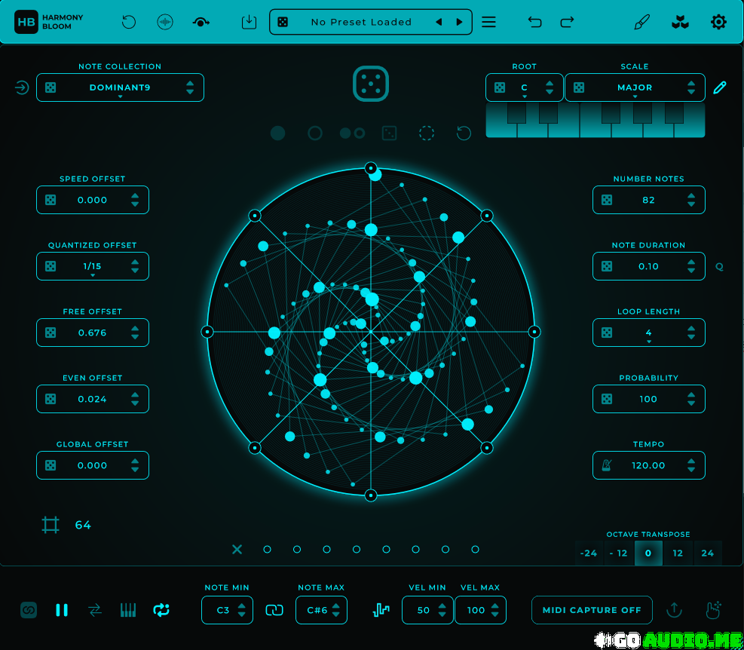744x650 pixels.
Task: Click the Harmony Bloom HB logo
Action: (x=26, y=22)
